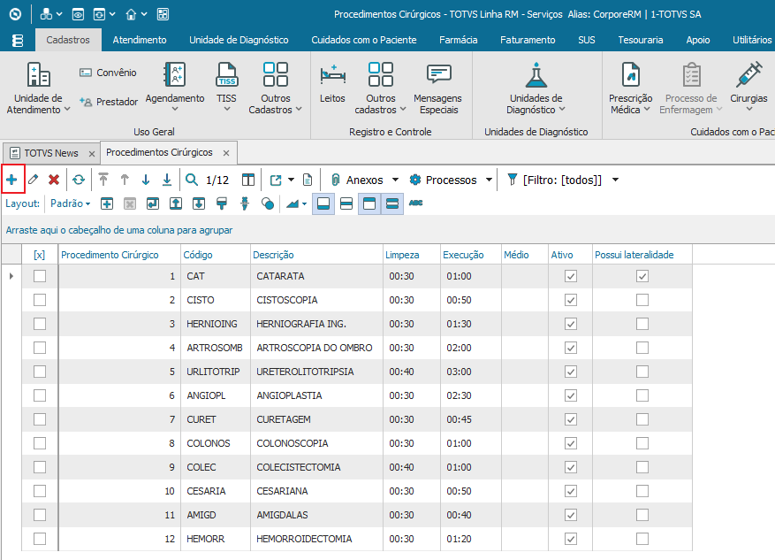775x560 pixels.
Task: Click the save layout icon
Action: click(x=153, y=203)
